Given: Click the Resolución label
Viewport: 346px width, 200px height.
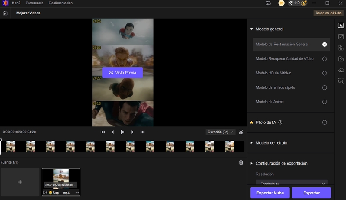Looking at the screenshot, I should pyautogui.click(x=265, y=174).
